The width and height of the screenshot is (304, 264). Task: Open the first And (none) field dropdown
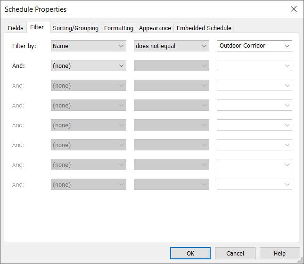89,66
